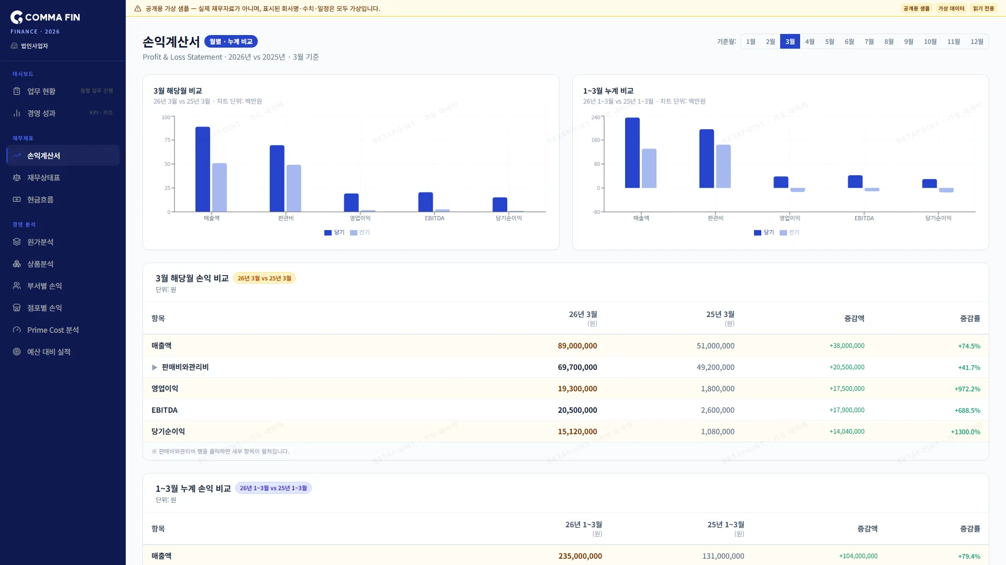This screenshot has width=1006, height=565.
Task: Click the 가상 데이터 tag
Action: point(951,8)
